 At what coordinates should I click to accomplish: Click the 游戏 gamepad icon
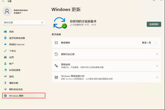click(5, 76)
